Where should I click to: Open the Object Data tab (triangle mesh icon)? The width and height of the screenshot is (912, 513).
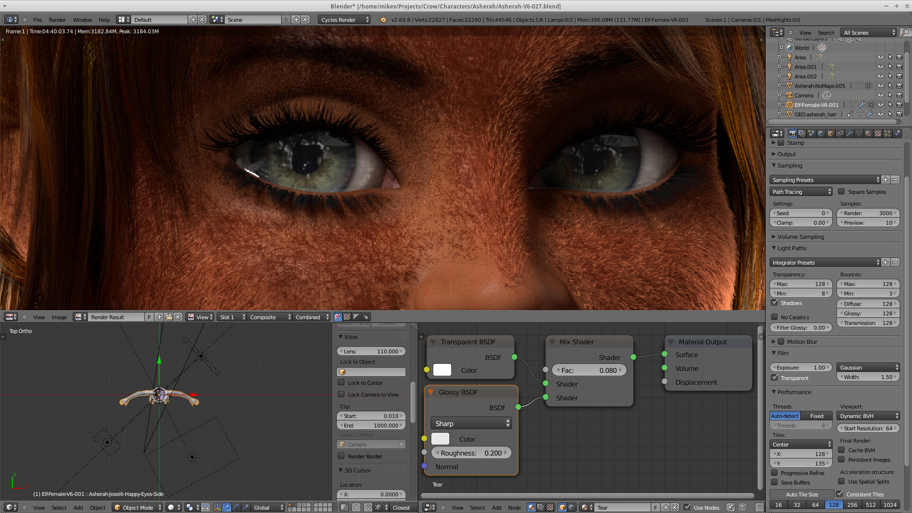click(x=859, y=133)
